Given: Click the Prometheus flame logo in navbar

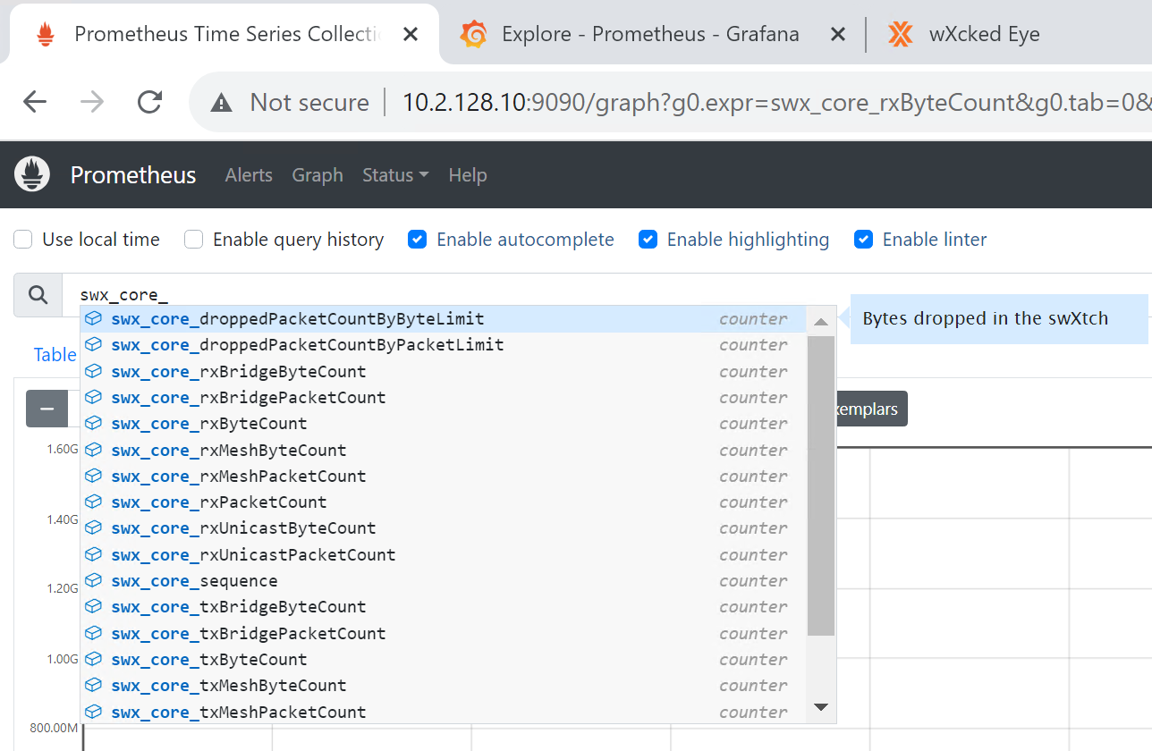Looking at the screenshot, I should [x=33, y=174].
